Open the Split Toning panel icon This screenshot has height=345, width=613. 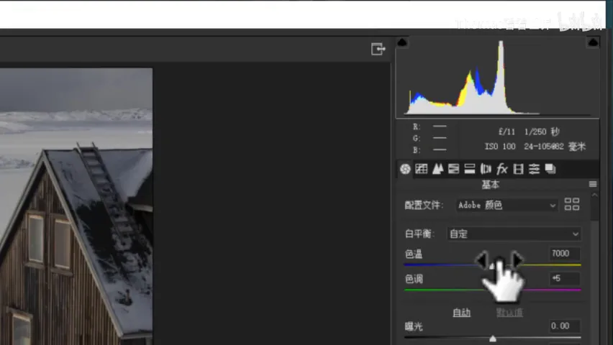[x=470, y=169]
